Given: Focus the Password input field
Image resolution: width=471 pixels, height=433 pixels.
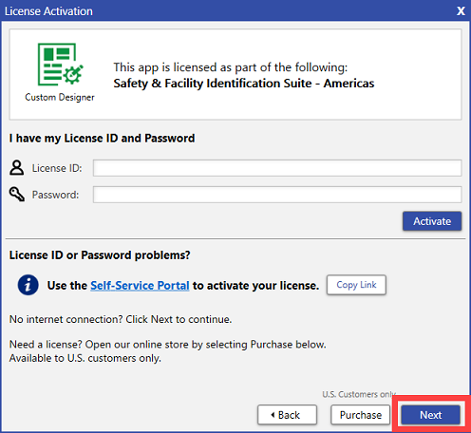Looking at the screenshot, I should pyautogui.click(x=277, y=195).
